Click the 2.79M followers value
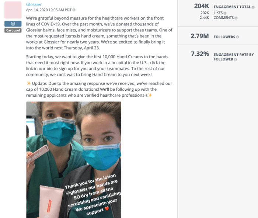Image resolution: width=258 pixels, height=218 pixels. pos(200,36)
